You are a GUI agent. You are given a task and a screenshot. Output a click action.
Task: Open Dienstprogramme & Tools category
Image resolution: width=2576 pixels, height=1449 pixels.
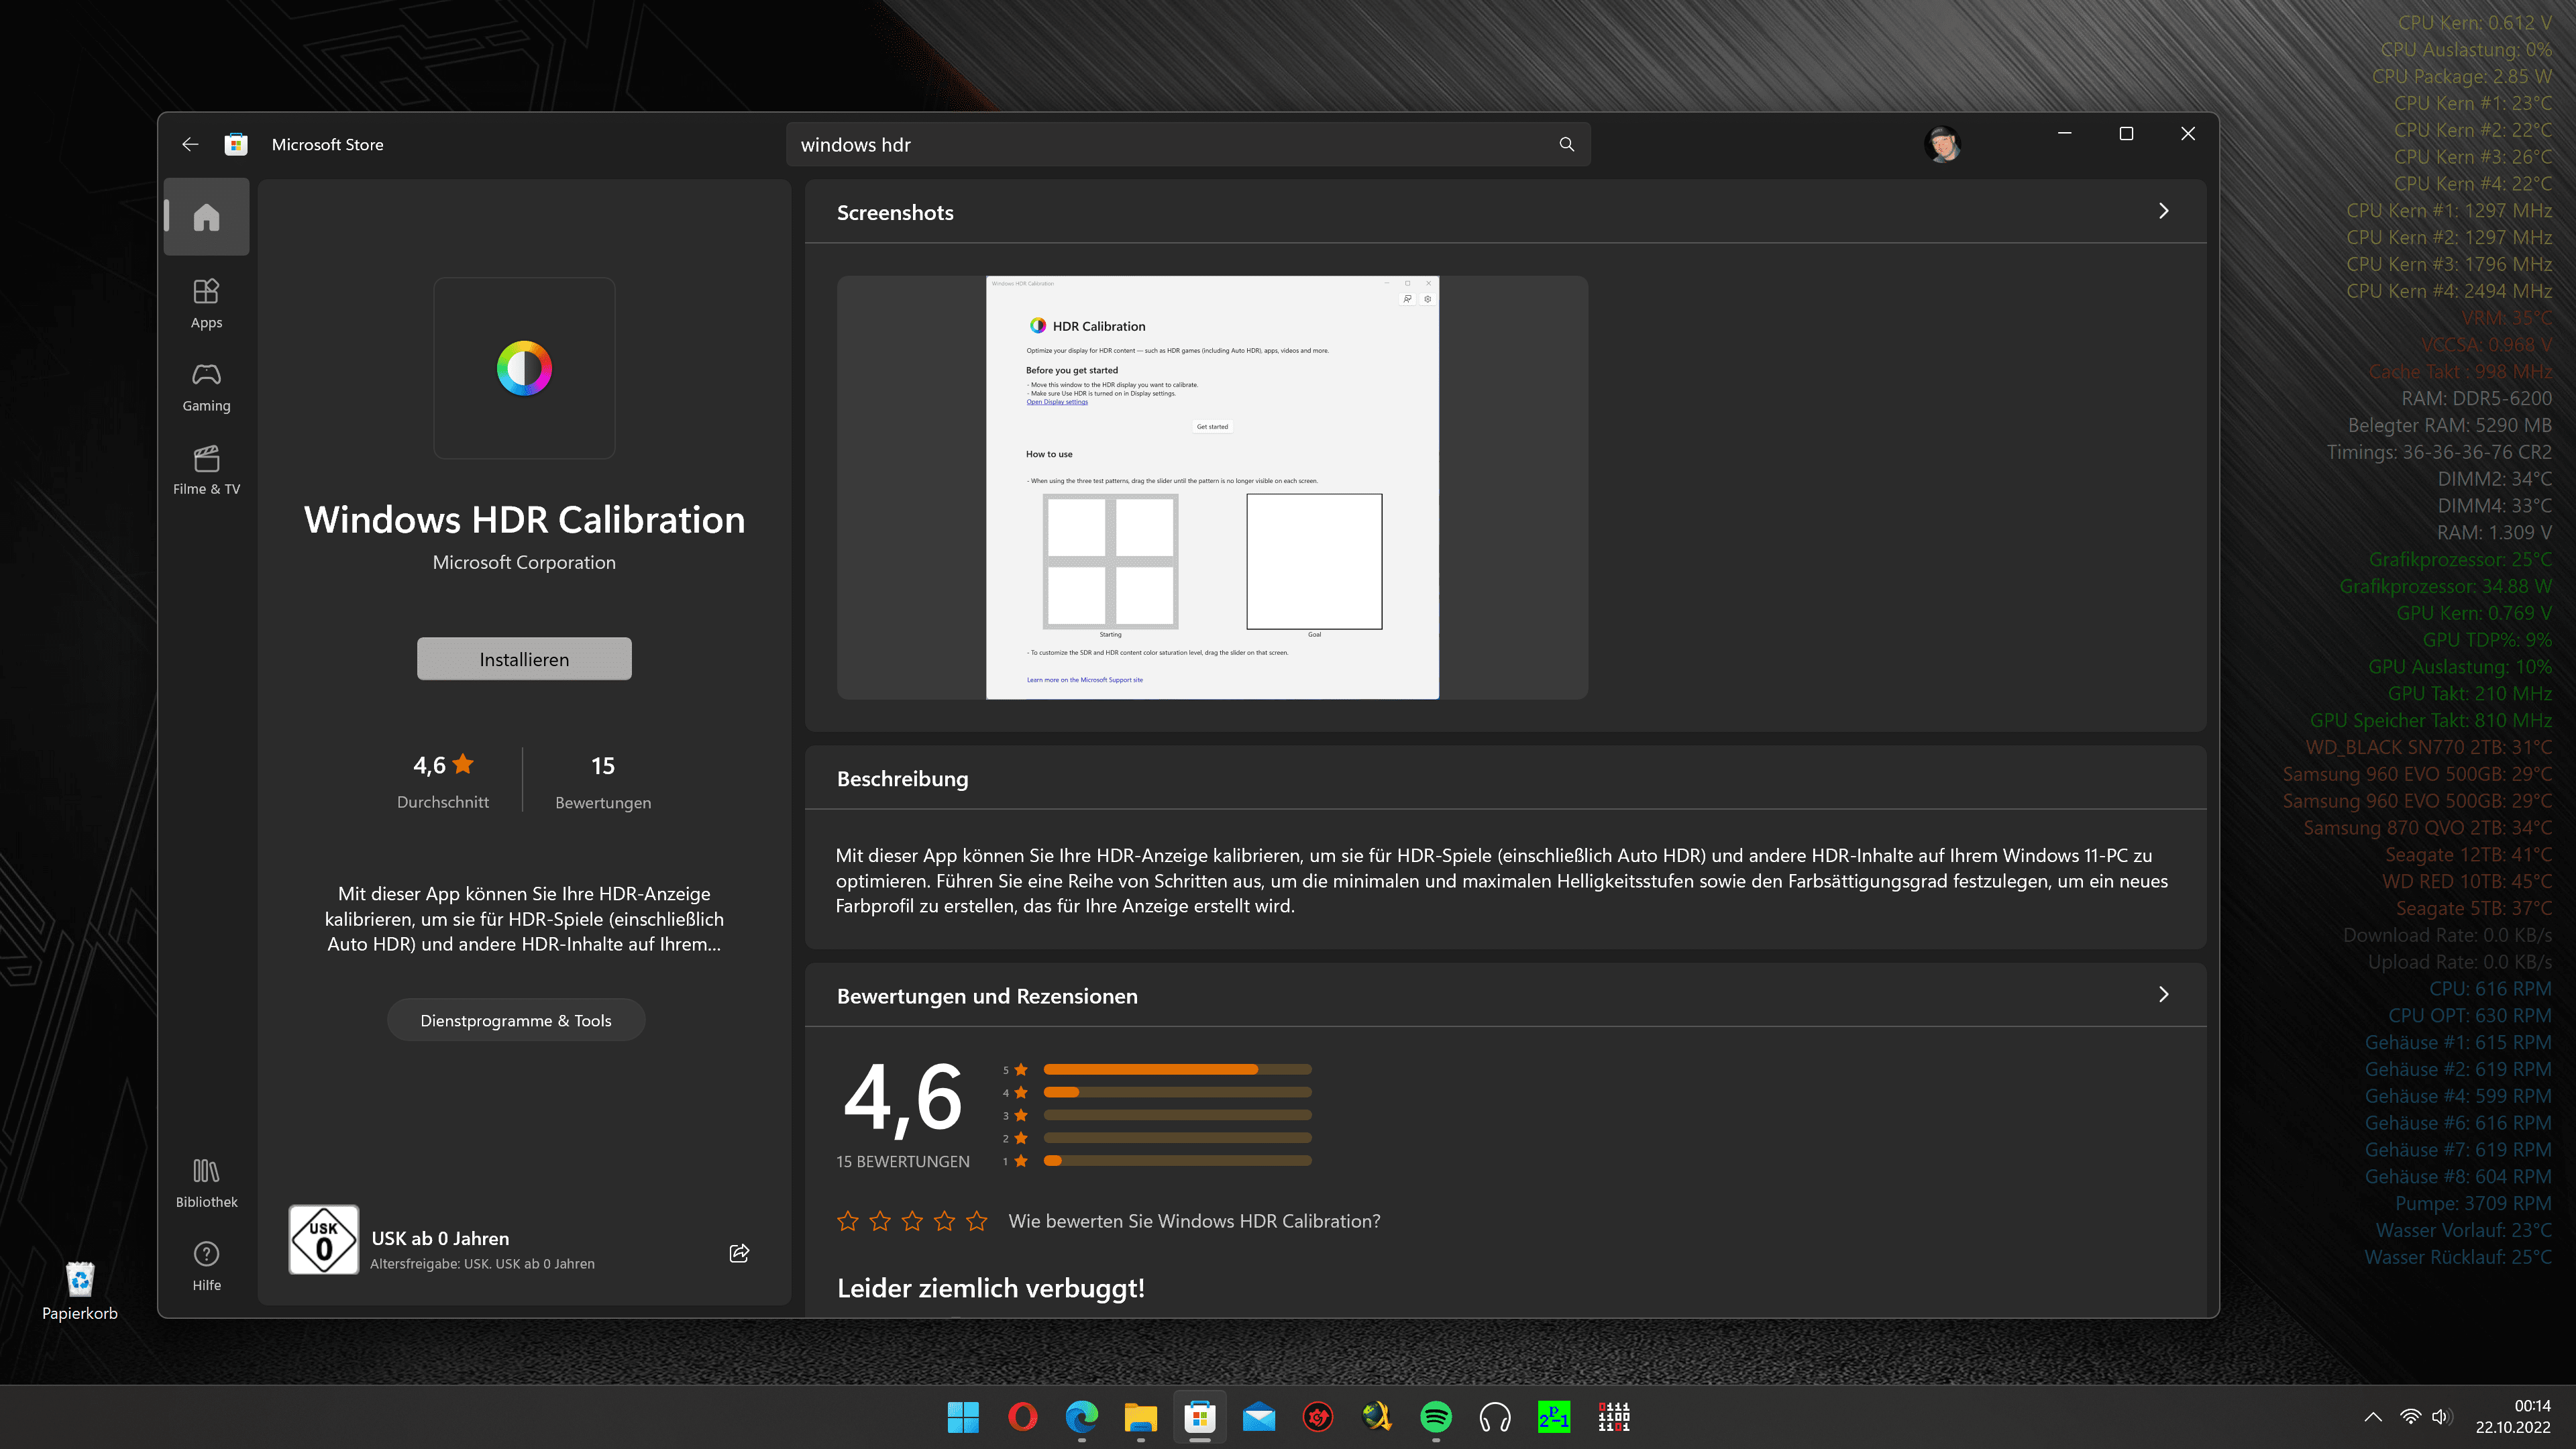(516, 1020)
